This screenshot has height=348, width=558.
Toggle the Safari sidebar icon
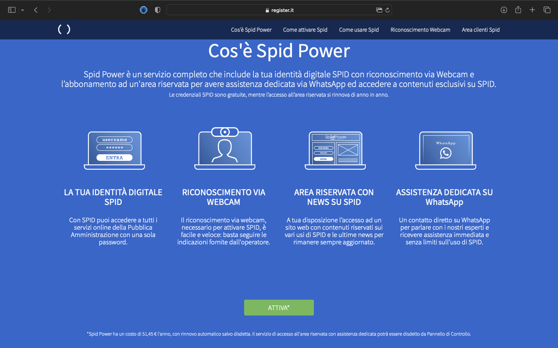pos(12,10)
